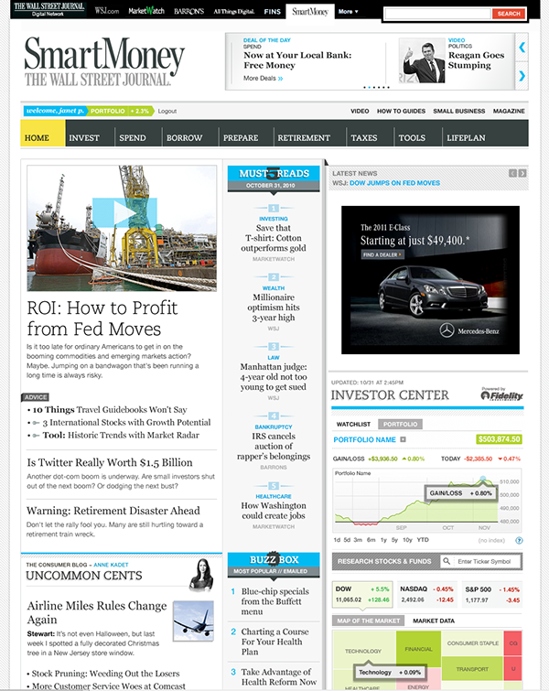Open the Invest section
The width and height of the screenshot is (549, 691).
click(83, 138)
